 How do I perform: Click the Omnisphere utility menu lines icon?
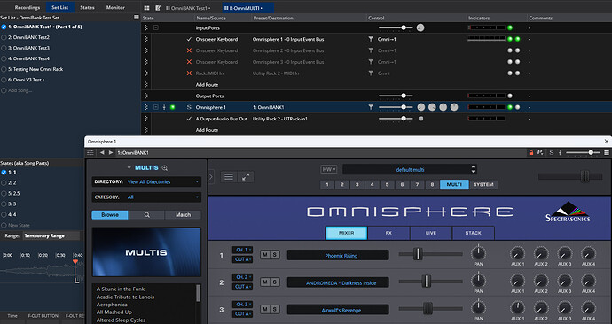229,177
